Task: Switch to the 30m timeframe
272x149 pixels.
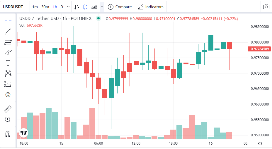Action: point(45,7)
